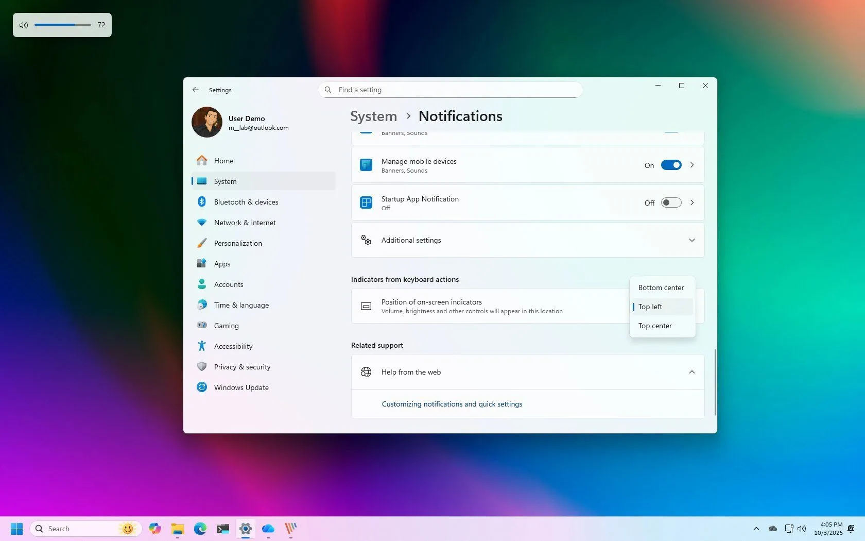Enable Startup App Notification
This screenshot has width=865, height=541.
(671, 202)
